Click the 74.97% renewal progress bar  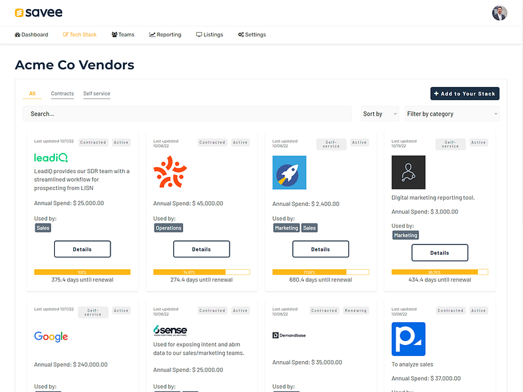pyautogui.click(x=201, y=272)
